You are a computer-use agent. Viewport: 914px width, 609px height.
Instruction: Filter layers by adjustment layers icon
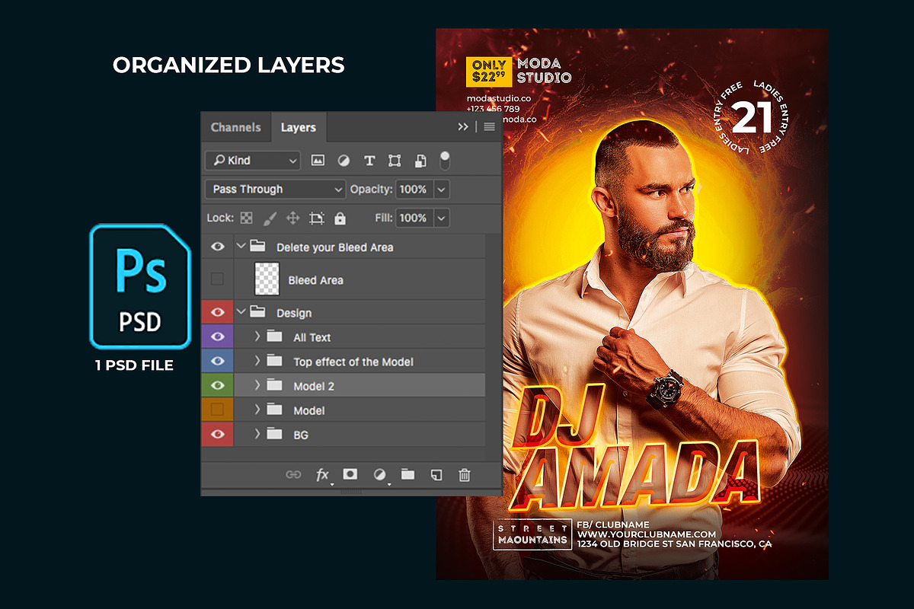click(x=344, y=161)
